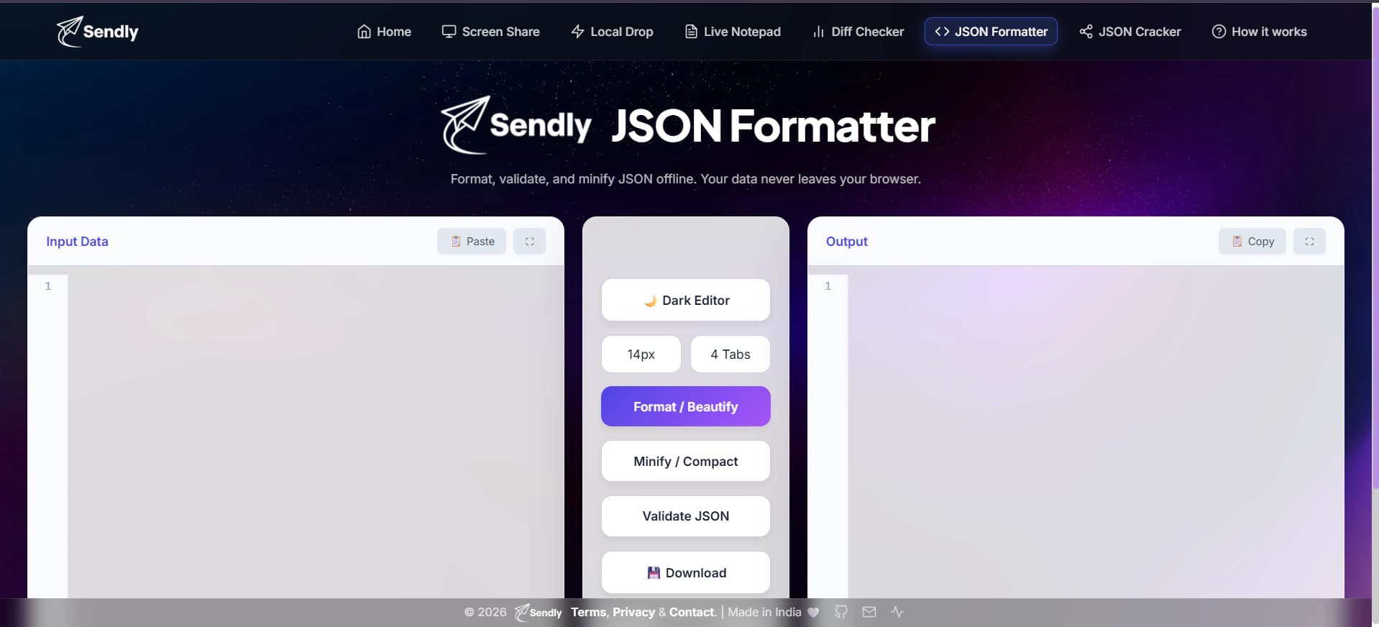The height and width of the screenshot is (627, 1379).
Task: Change the 4 Tabs indentation option
Action: (x=730, y=354)
